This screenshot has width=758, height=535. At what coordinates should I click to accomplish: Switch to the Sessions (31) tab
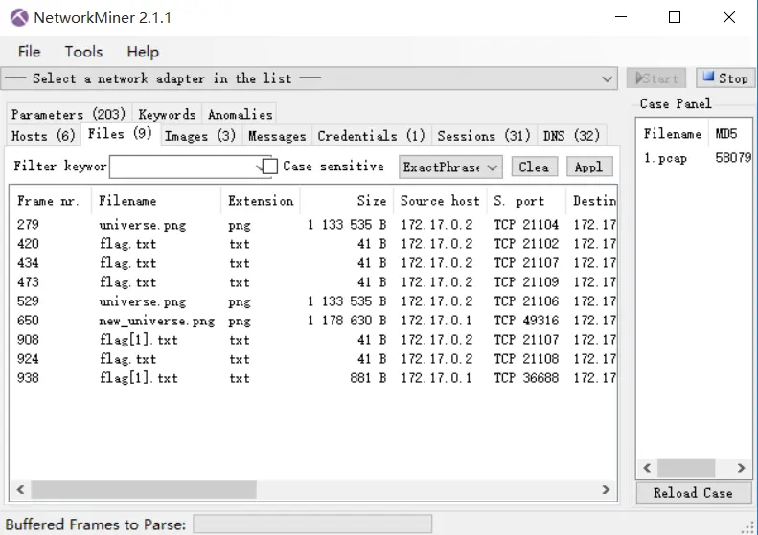[484, 136]
